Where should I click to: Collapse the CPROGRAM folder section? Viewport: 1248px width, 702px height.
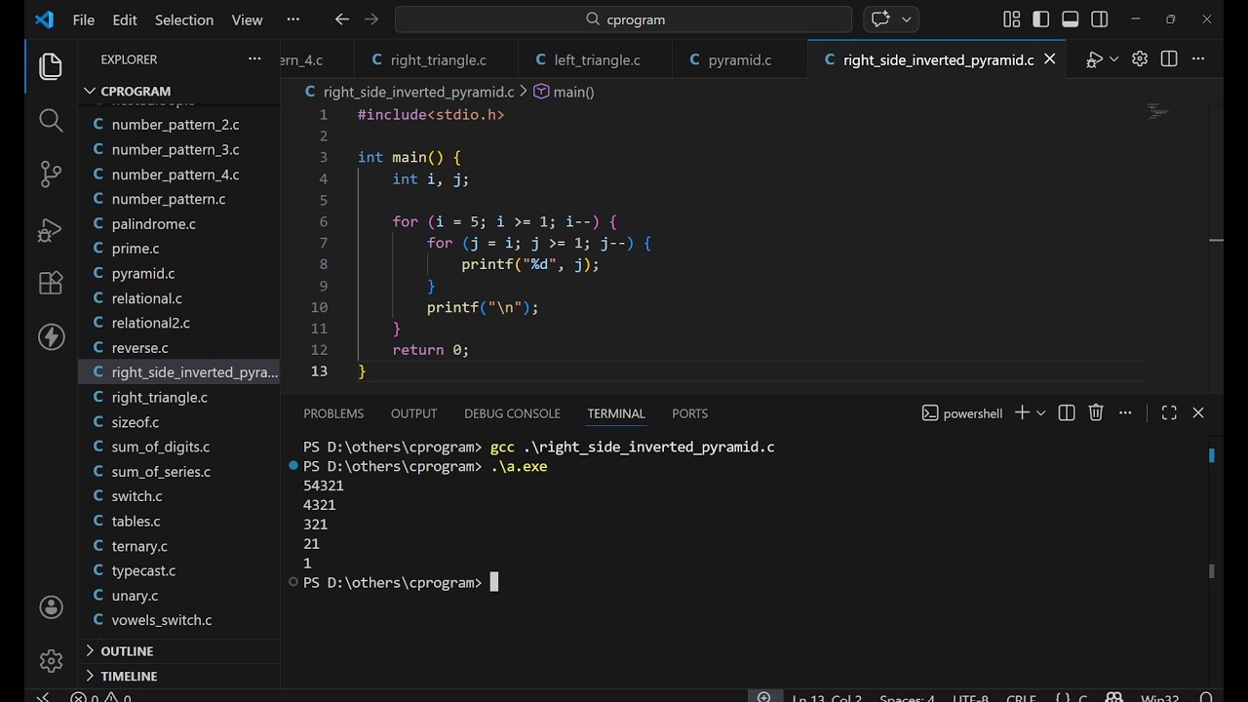click(x=178, y=91)
